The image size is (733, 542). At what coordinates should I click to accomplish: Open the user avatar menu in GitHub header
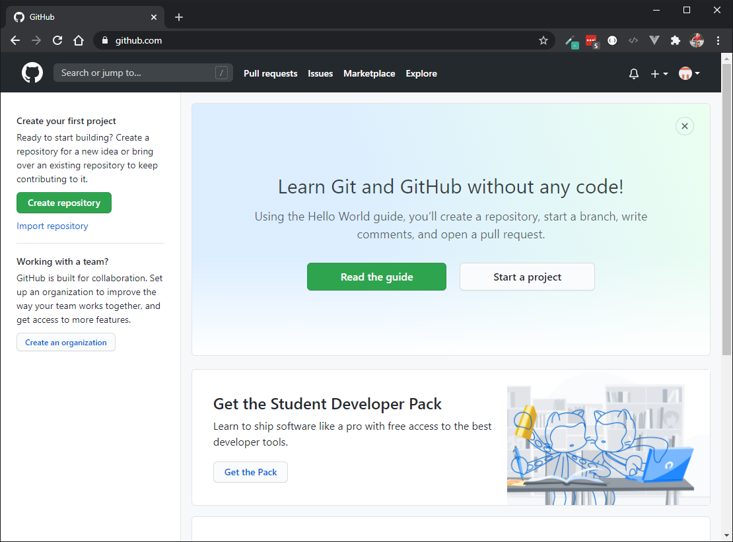pyautogui.click(x=689, y=73)
